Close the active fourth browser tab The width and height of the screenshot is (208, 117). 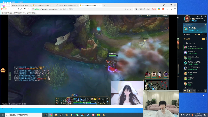coord(101,5)
